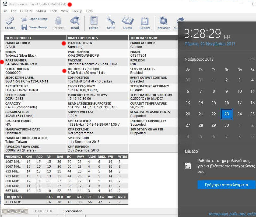Open Dump file via toolbar
The width and height of the screenshot is (256, 217).
point(34,19)
